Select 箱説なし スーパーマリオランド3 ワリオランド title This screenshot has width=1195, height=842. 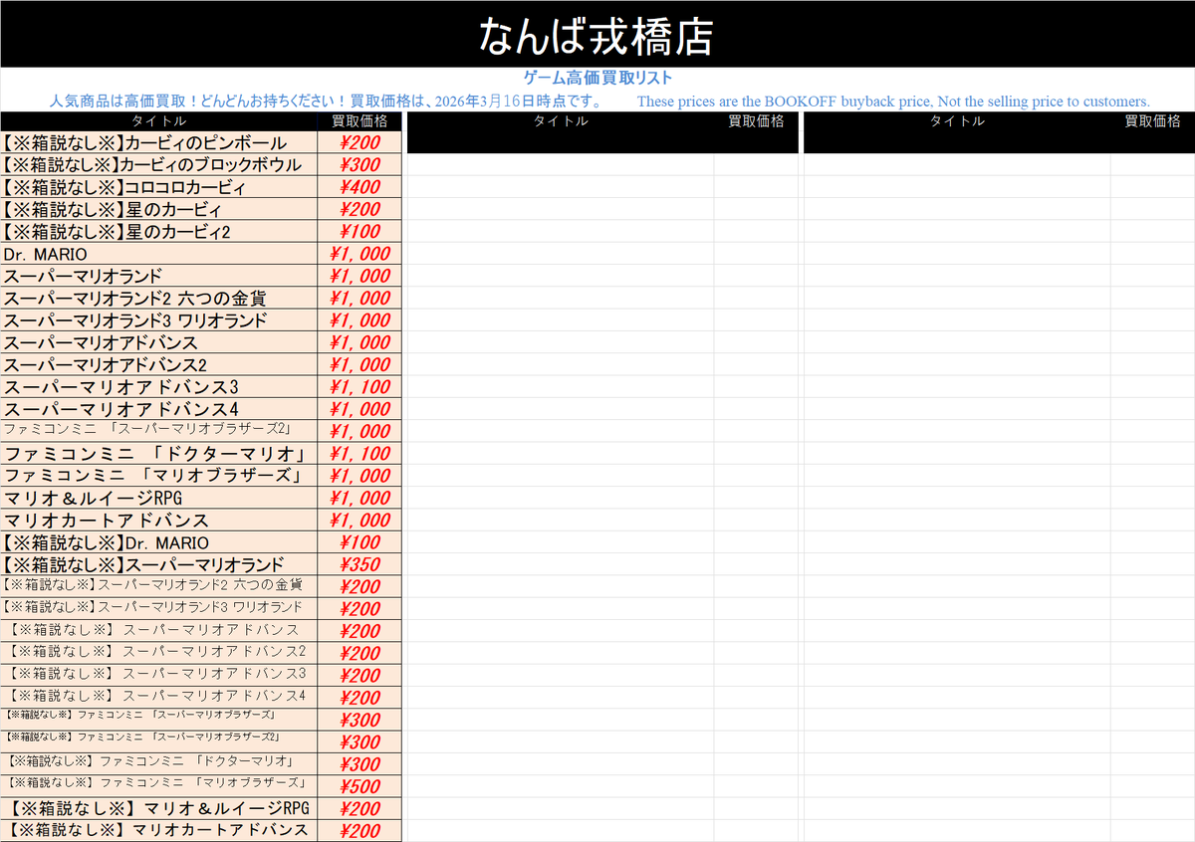coord(159,609)
